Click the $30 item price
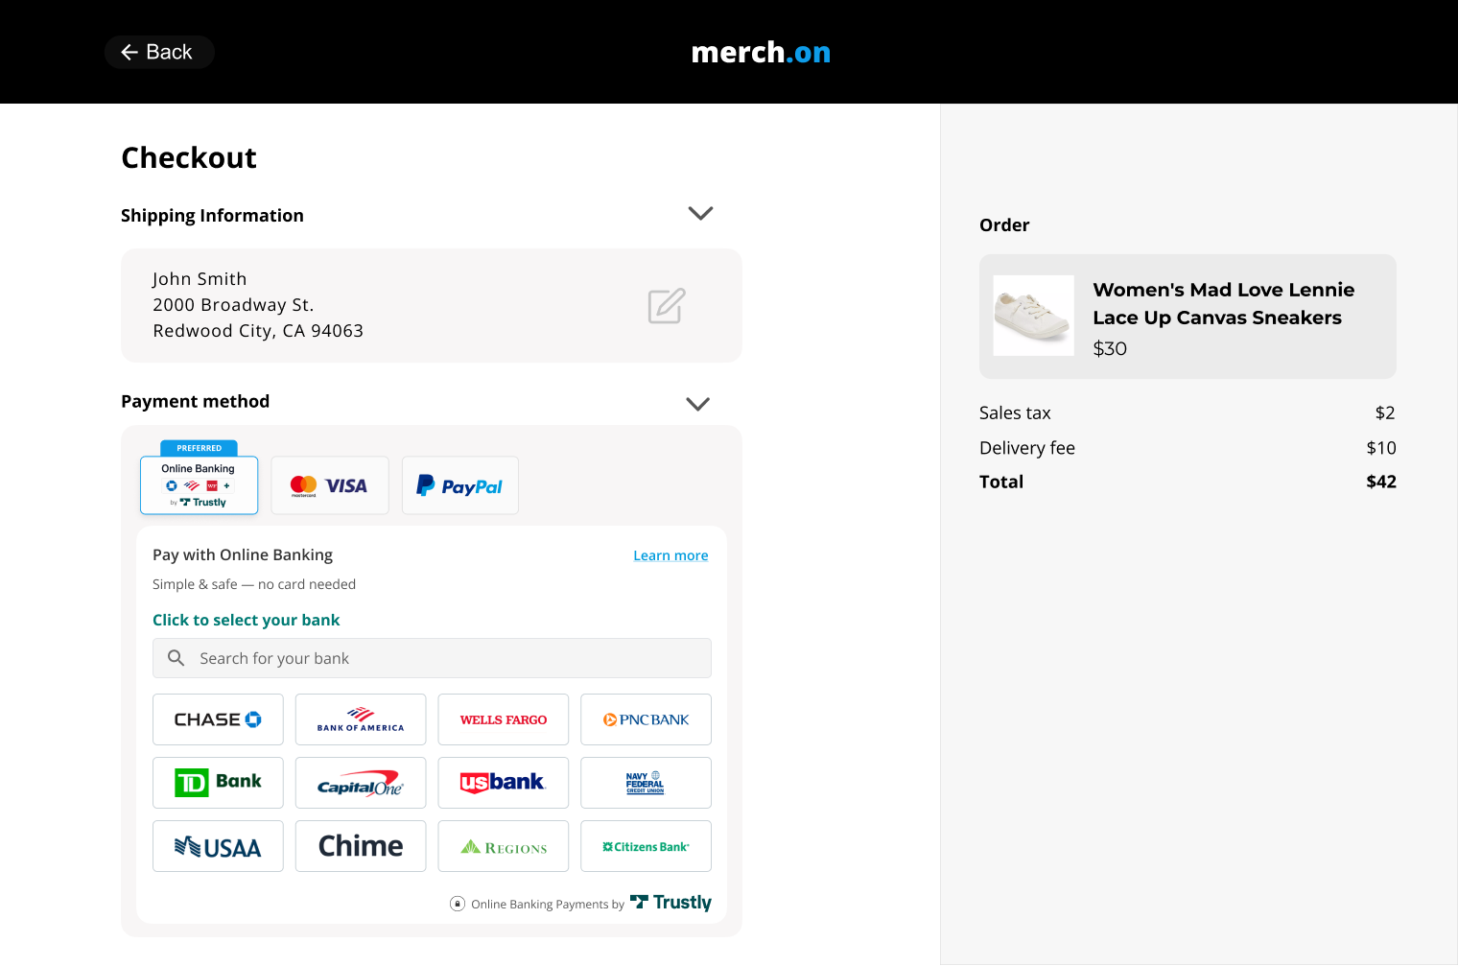The height and width of the screenshot is (966, 1458). 1110,349
